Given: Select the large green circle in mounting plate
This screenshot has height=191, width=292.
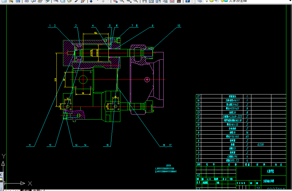Looking at the screenshot, I should coord(83,80).
